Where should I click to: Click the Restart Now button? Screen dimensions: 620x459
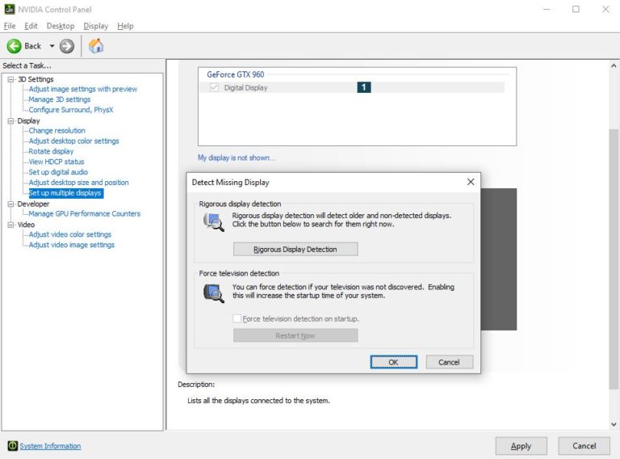click(295, 335)
